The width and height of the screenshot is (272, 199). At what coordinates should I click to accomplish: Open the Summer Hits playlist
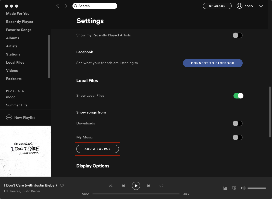[17, 105]
